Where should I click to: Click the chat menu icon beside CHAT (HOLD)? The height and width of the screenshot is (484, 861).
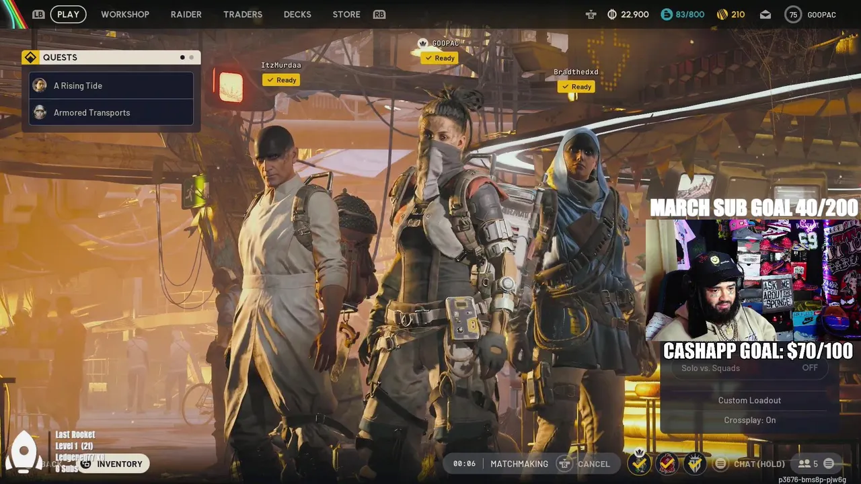click(x=720, y=464)
